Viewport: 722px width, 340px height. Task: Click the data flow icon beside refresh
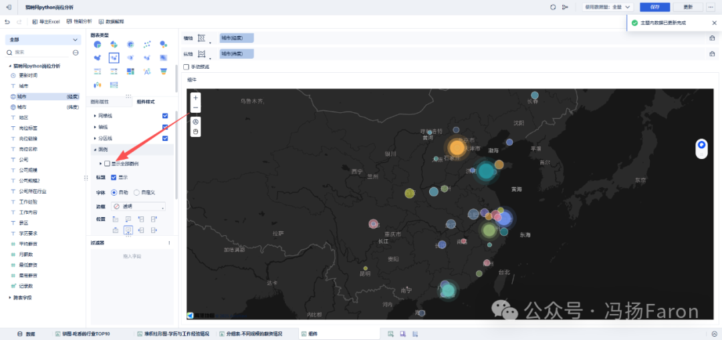pos(566,7)
